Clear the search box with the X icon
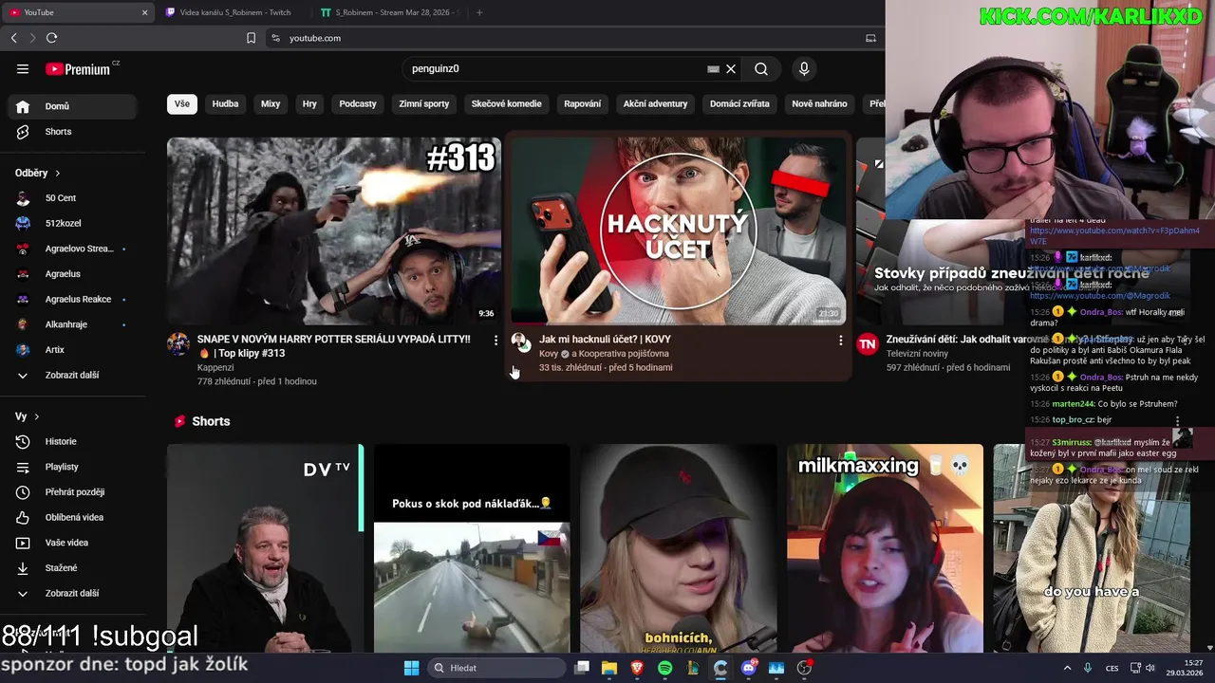Viewport: 1215px width, 683px height. tap(731, 68)
